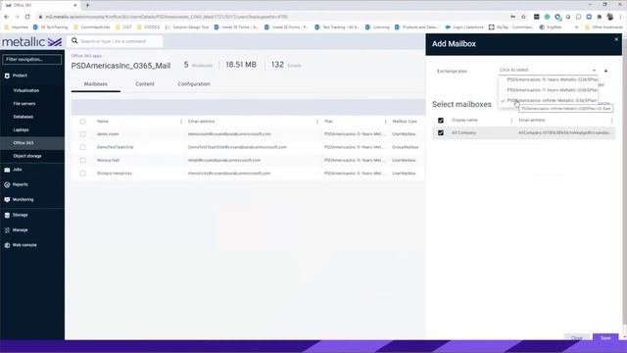Check the Richard Hendricks mailbox row
The height and width of the screenshot is (353, 627).
(82, 174)
